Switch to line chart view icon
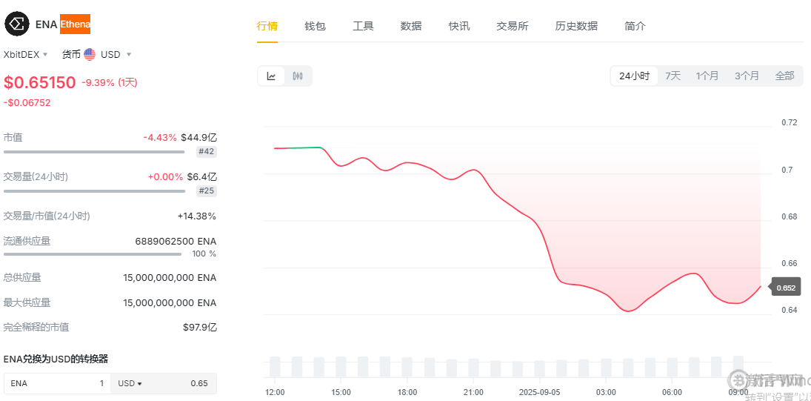This screenshot has width=811, height=401. tap(271, 76)
